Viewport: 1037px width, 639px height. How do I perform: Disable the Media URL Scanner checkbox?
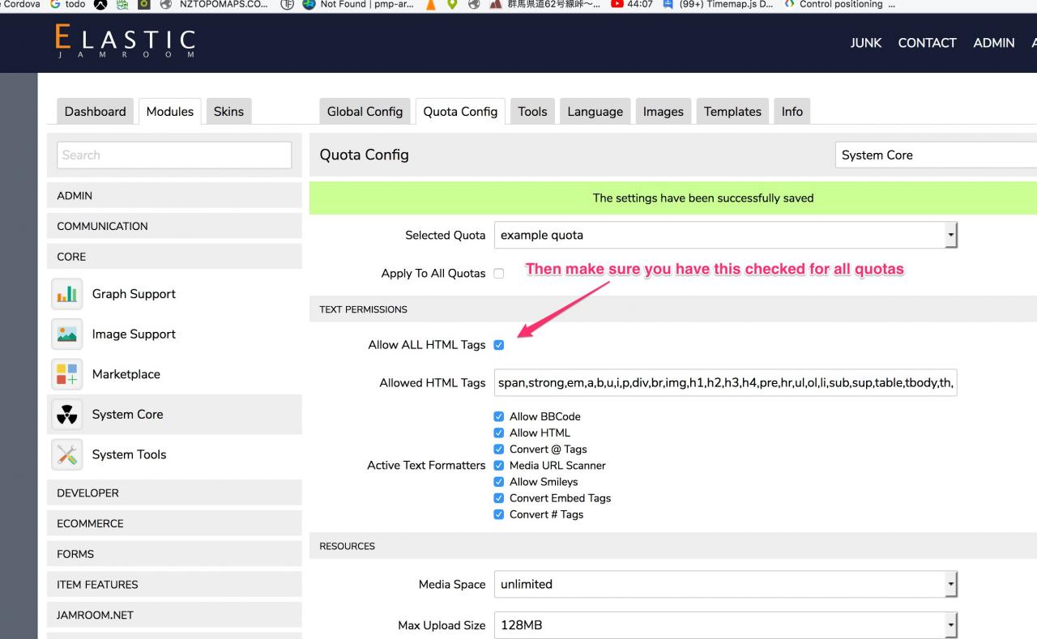pos(499,466)
